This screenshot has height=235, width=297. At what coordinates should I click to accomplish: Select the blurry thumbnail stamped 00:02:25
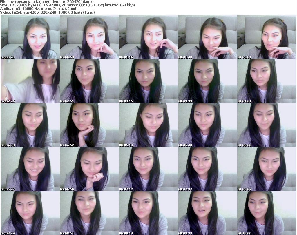pos(30,81)
